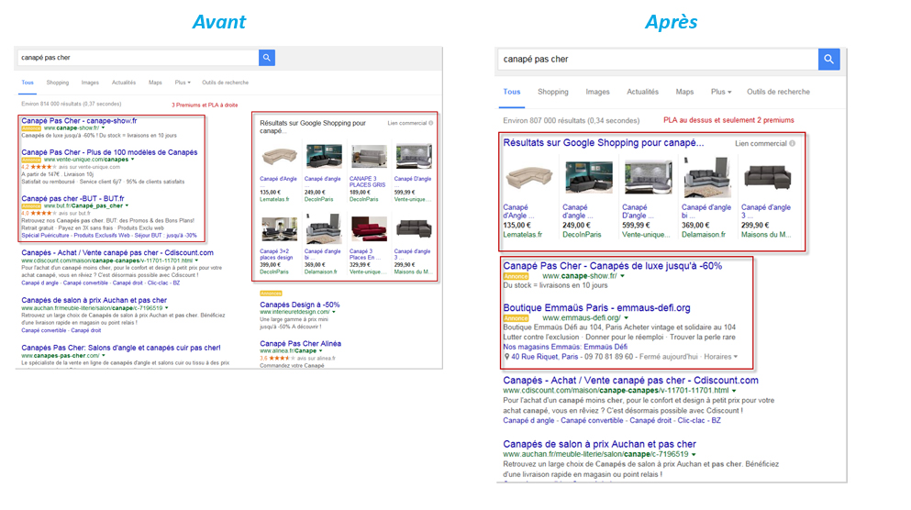
Task: Click BZ sitelink in the Après screenshot
Action: (x=716, y=420)
